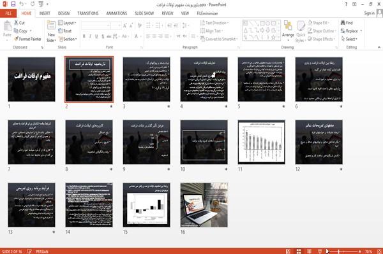
Task: Open the Align Text dropdown
Action: [x=211, y=31]
